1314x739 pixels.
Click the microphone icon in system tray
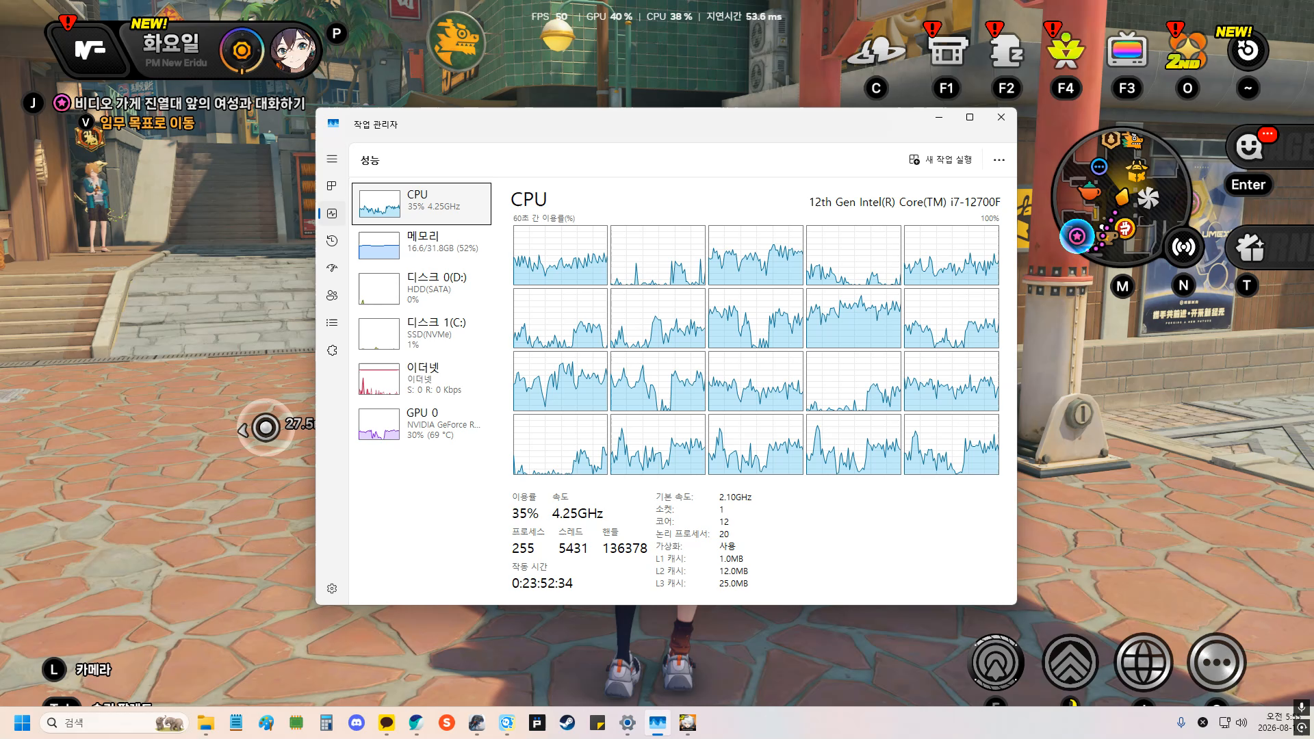pyautogui.click(x=1181, y=723)
